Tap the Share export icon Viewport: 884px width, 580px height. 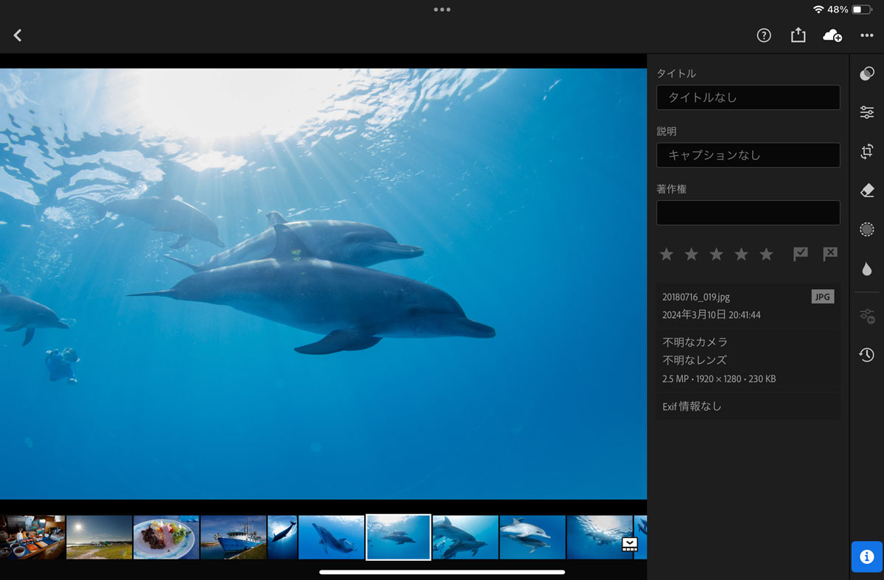pos(798,35)
